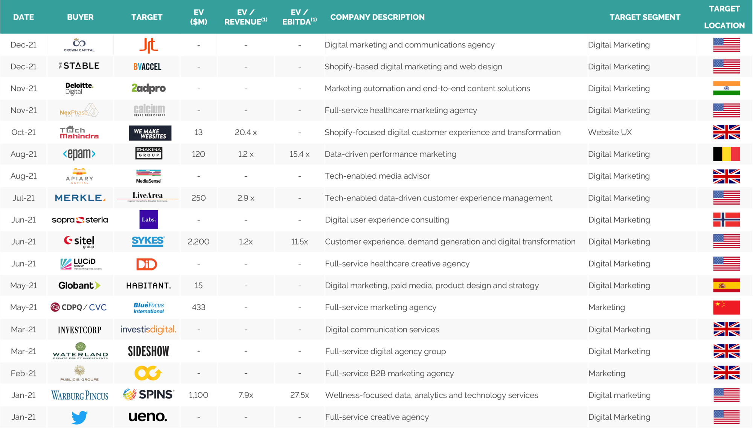Screen dimensions: 753x431
Task: Click the Sideshow target logo
Action: tap(148, 351)
